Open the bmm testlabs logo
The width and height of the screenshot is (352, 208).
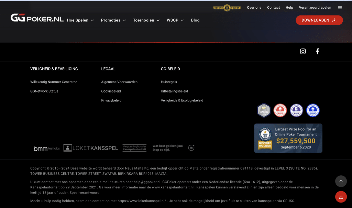pyautogui.click(x=47, y=149)
